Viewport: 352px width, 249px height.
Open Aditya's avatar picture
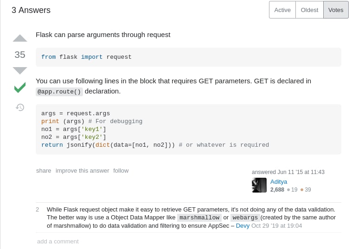(x=259, y=185)
